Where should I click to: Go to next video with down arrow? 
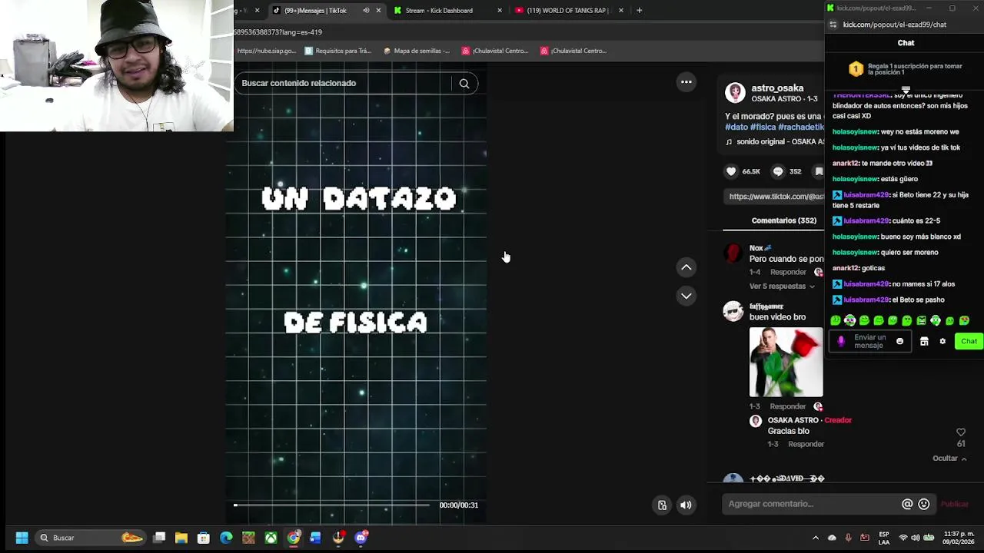(686, 296)
